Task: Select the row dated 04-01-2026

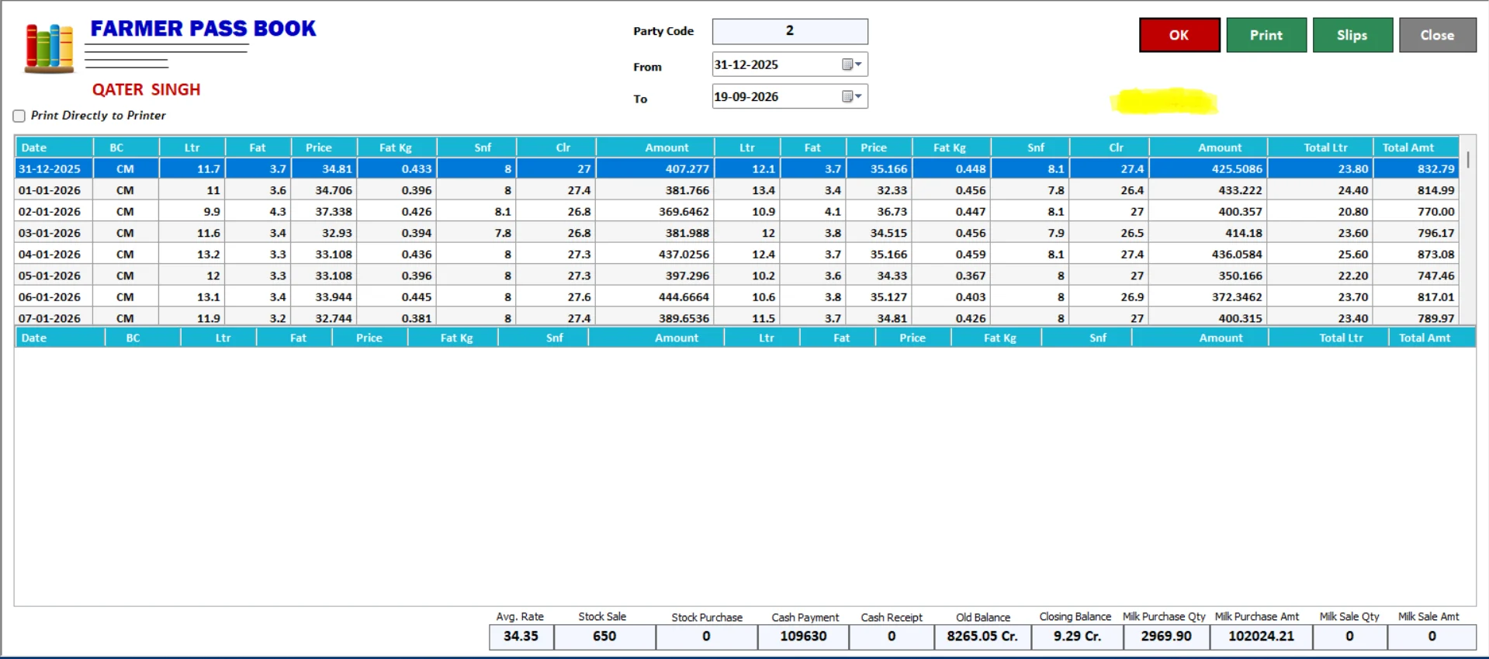Action: coord(737,254)
